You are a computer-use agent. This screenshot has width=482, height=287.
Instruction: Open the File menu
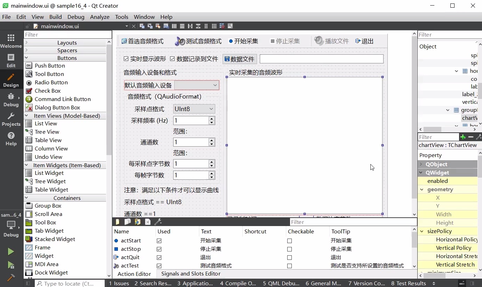click(6, 17)
